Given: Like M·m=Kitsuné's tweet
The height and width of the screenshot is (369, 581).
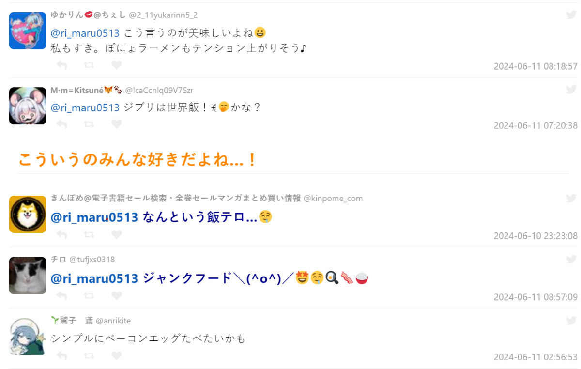Looking at the screenshot, I should coord(117,124).
